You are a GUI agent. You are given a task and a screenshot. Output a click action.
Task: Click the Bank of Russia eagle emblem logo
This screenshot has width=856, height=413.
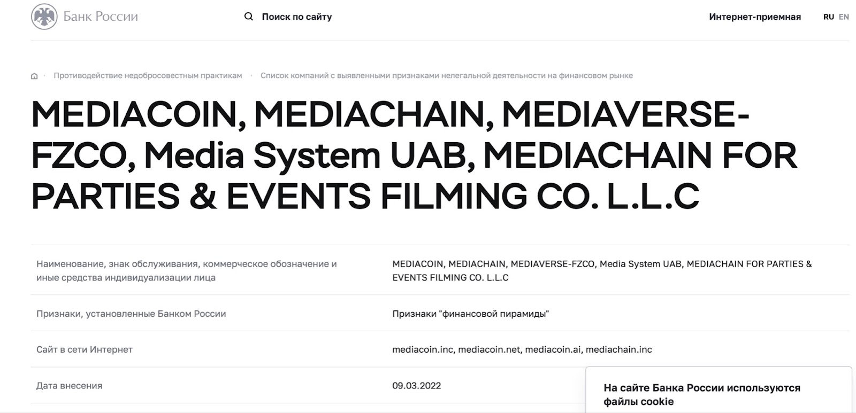click(44, 17)
